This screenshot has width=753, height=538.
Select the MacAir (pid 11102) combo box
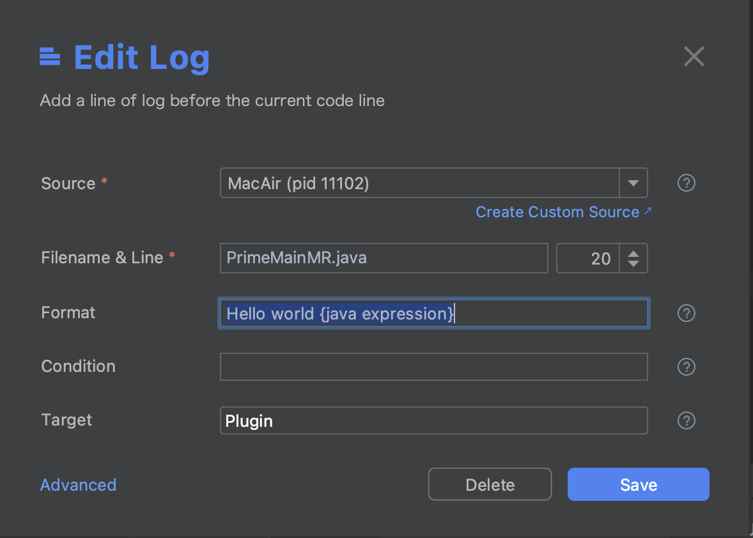[419, 183]
